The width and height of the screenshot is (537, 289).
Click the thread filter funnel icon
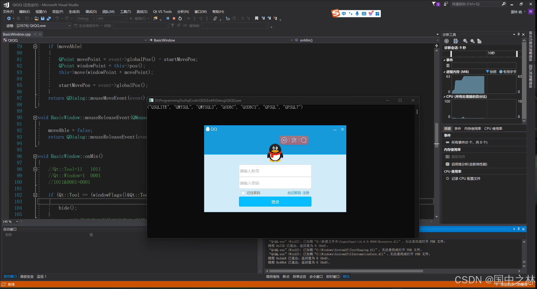[173, 26]
